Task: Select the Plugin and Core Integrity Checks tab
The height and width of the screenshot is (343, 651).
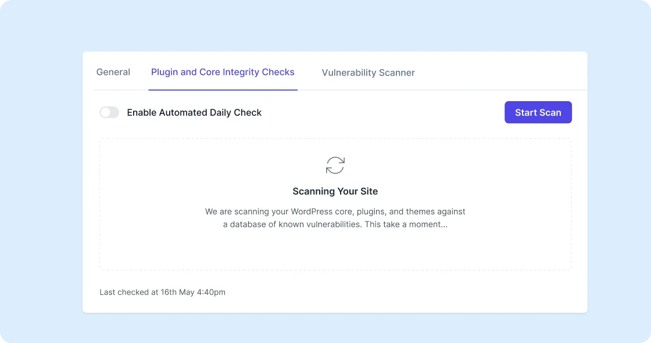Action: 223,72
